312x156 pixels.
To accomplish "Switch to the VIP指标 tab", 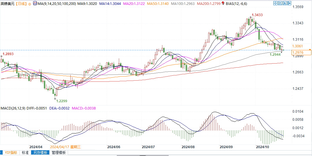I will point(11,153).
